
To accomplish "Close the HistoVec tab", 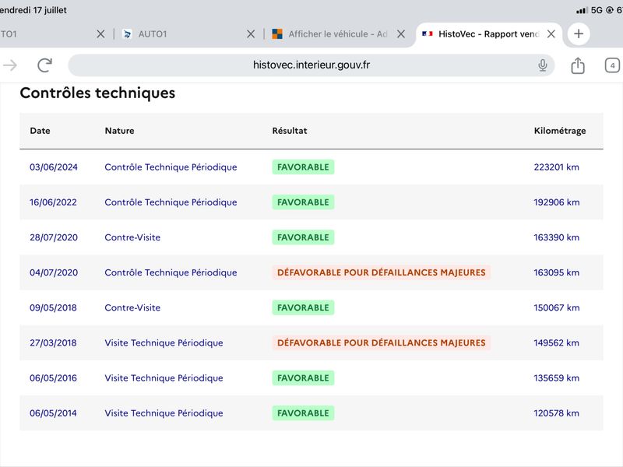I will pyautogui.click(x=551, y=34).
